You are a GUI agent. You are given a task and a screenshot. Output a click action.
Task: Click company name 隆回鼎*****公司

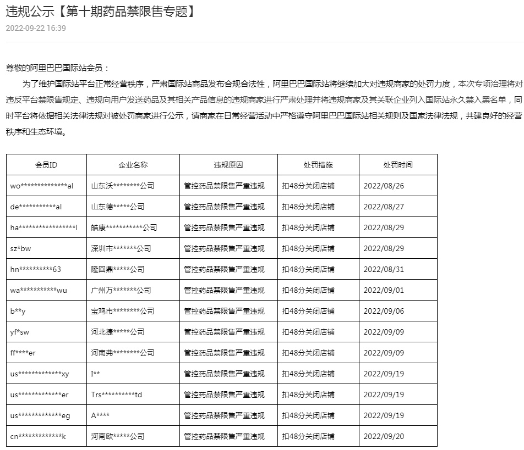click(118, 269)
